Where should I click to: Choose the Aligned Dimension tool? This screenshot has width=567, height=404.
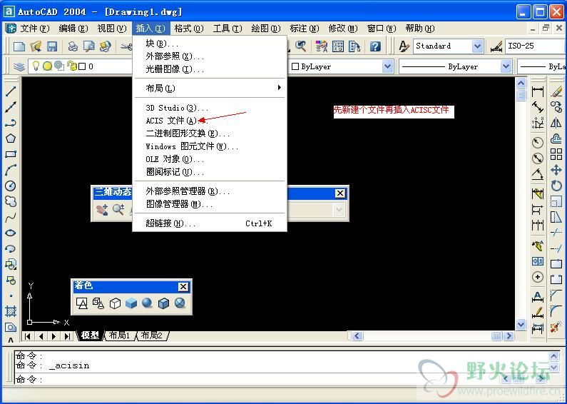click(538, 107)
